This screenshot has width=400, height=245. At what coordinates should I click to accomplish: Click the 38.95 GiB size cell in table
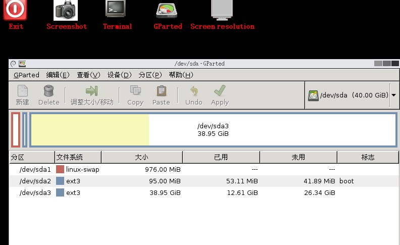click(165, 192)
